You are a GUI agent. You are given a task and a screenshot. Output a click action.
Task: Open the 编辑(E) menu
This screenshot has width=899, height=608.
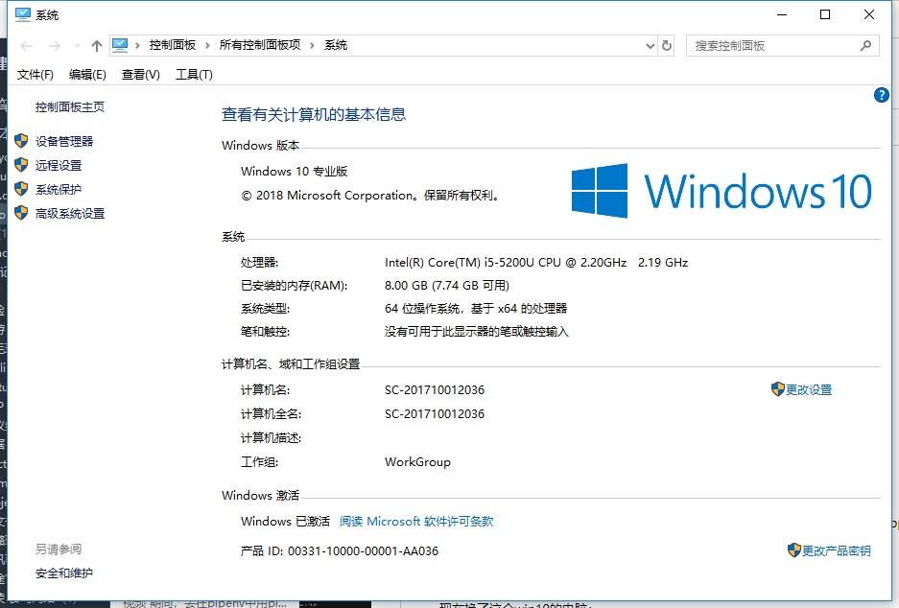click(87, 75)
